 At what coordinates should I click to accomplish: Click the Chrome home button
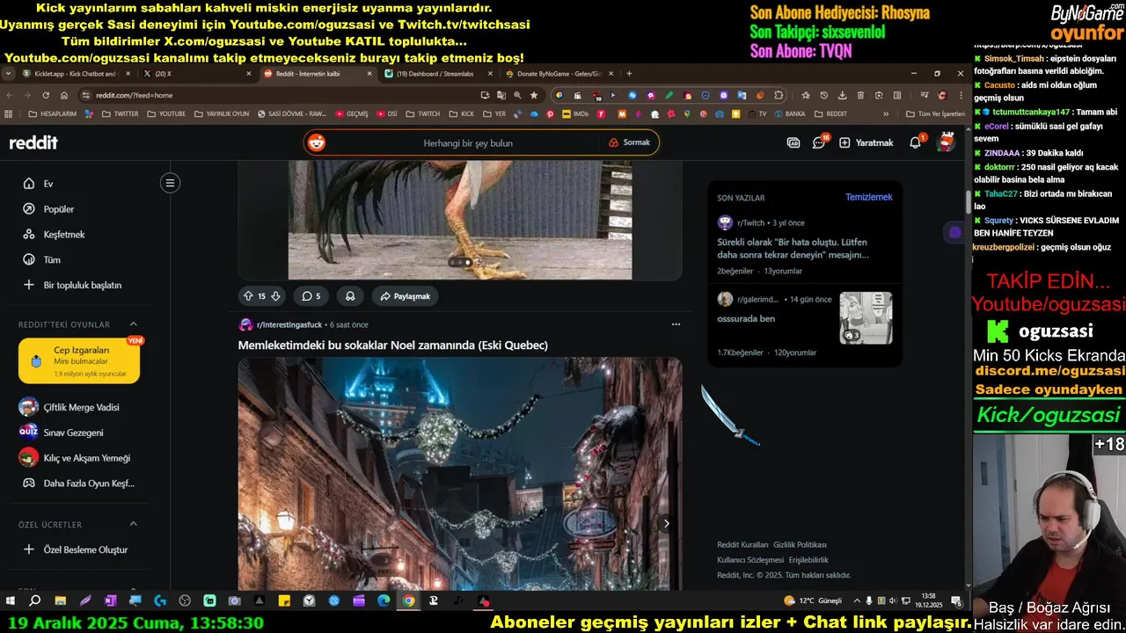point(65,95)
